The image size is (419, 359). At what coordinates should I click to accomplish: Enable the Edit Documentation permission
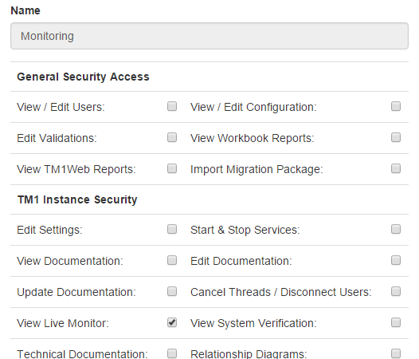396,260
